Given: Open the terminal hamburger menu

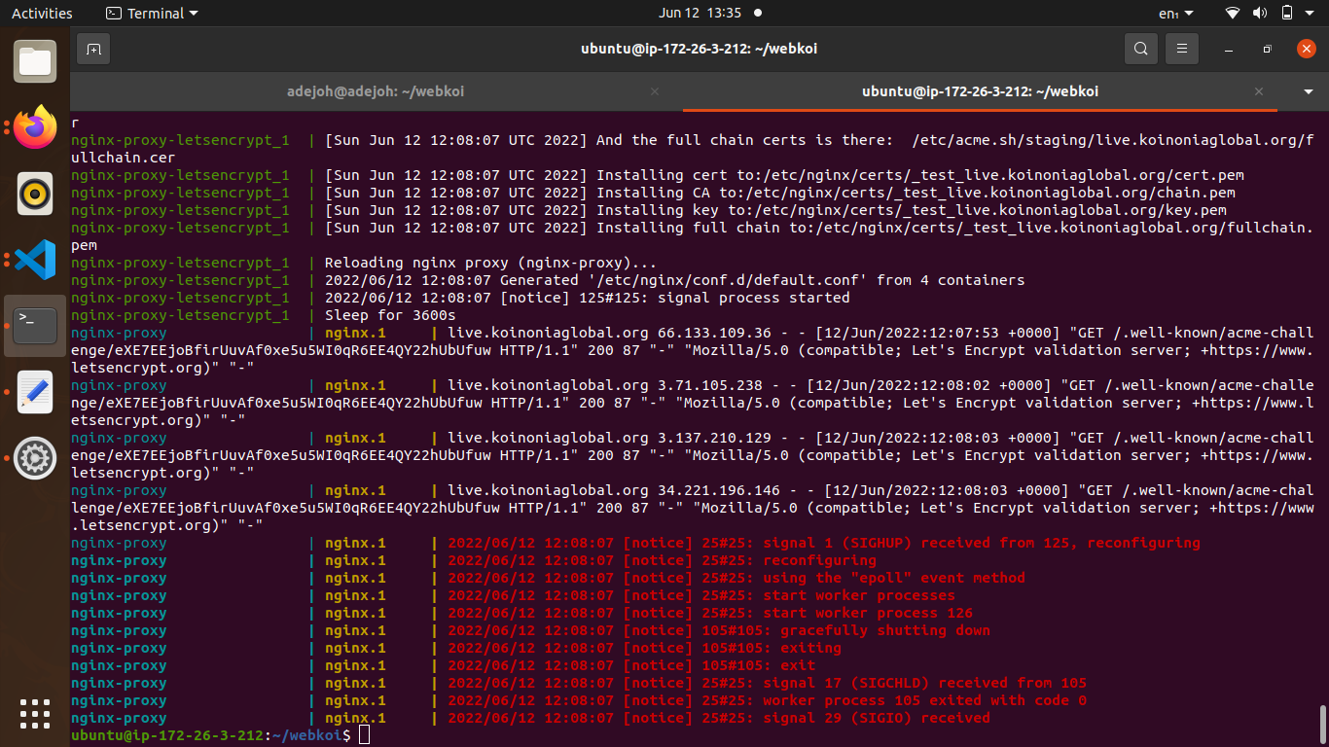Looking at the screenshot, I should pyautogui.click(x=1181, y=48).
